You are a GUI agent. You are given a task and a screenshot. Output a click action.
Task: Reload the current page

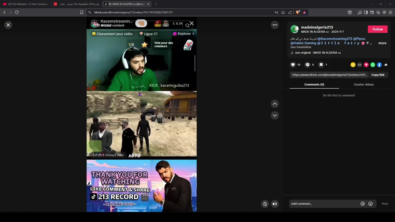coord(17,12)
